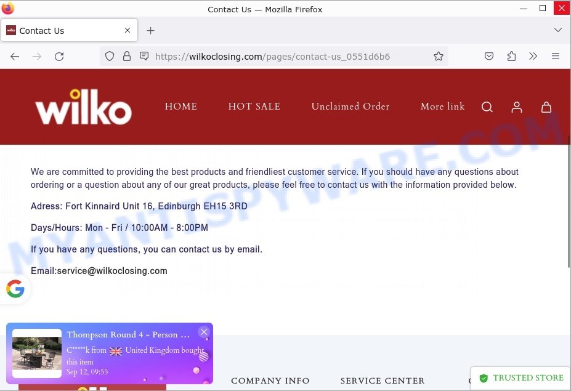Maximize the Firefox window
The image size is (571, 391).
543,9
